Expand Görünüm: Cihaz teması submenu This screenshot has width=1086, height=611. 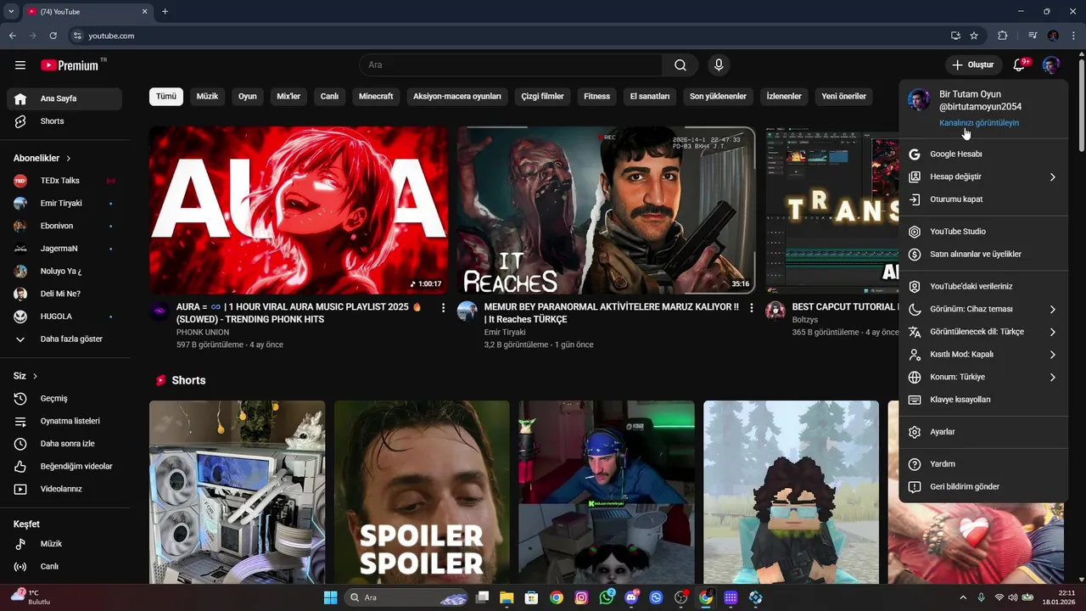point(983,309)
